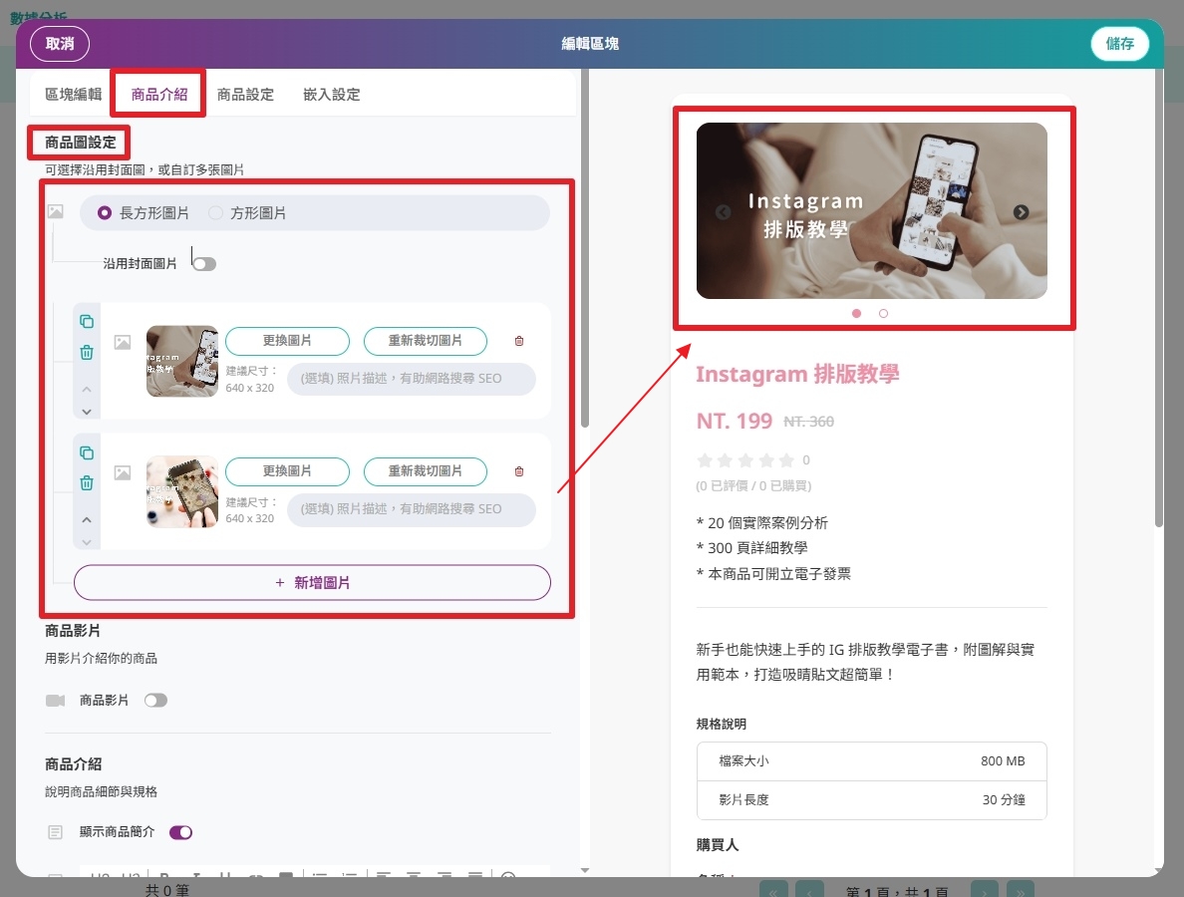1184x897 pixels.
Task: Move first image entry down with chevron
Action: tap(87, 412)
